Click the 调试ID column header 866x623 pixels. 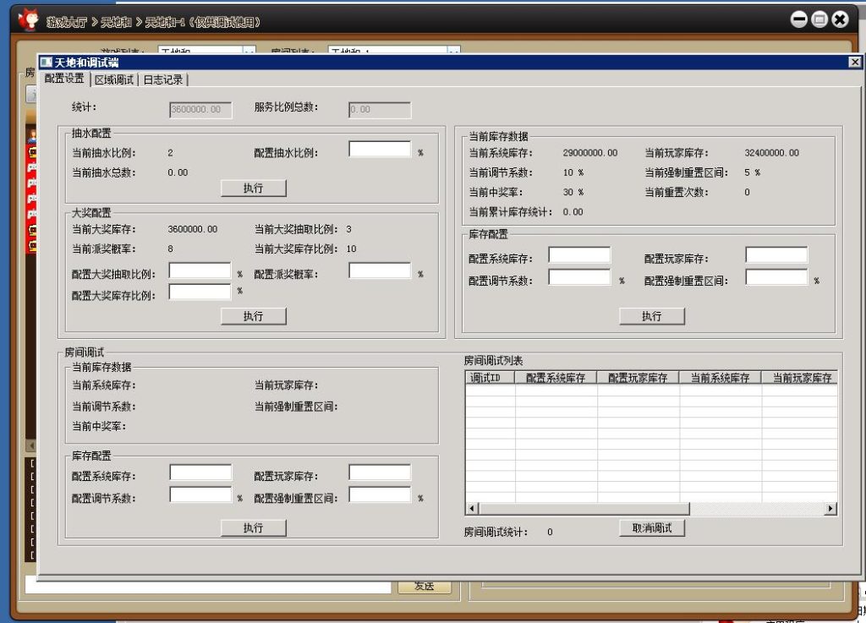click(x=491, y=378)
